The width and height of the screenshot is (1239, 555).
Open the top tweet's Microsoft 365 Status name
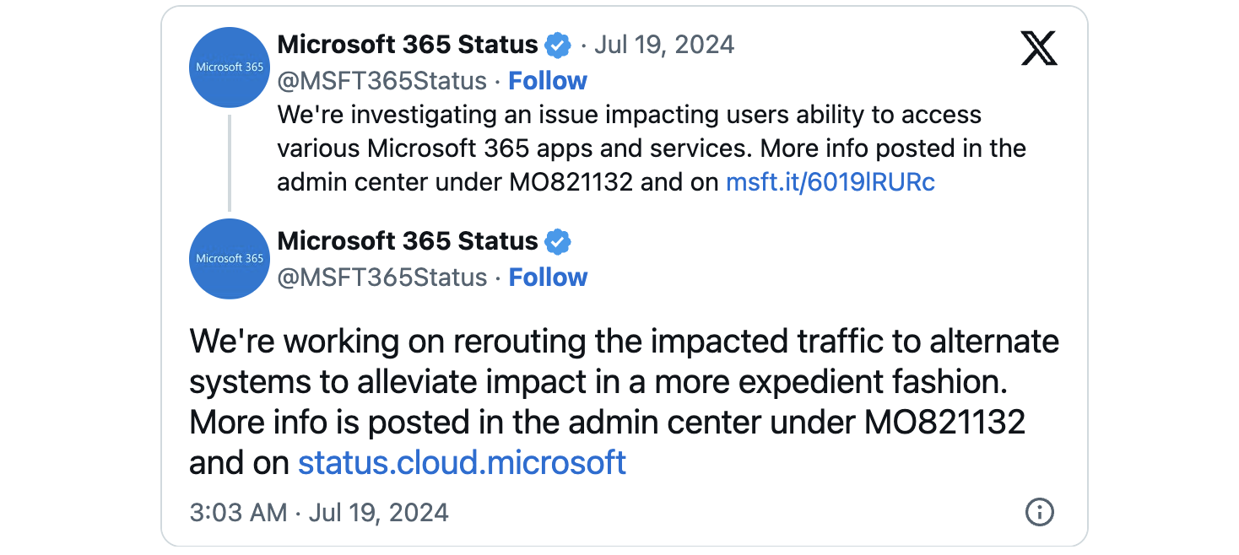coord(408,45)
